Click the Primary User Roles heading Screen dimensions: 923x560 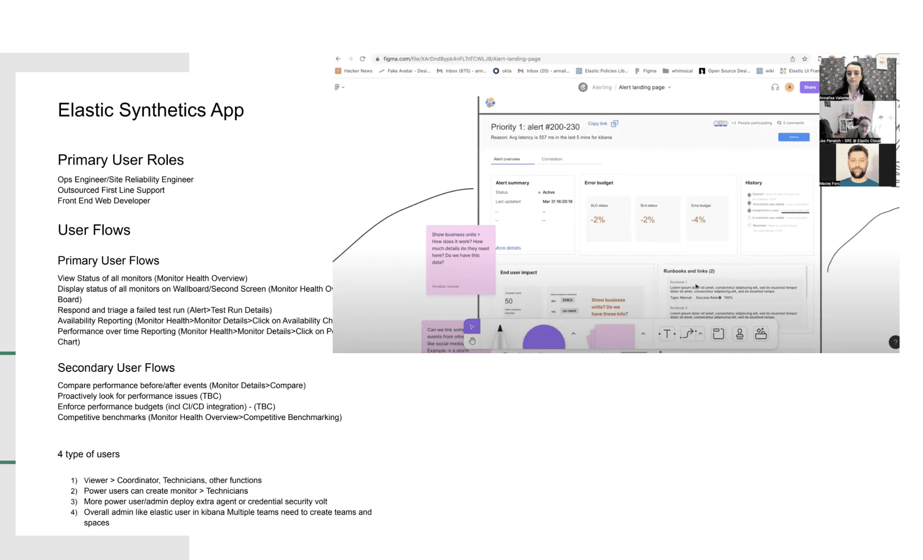120,160
